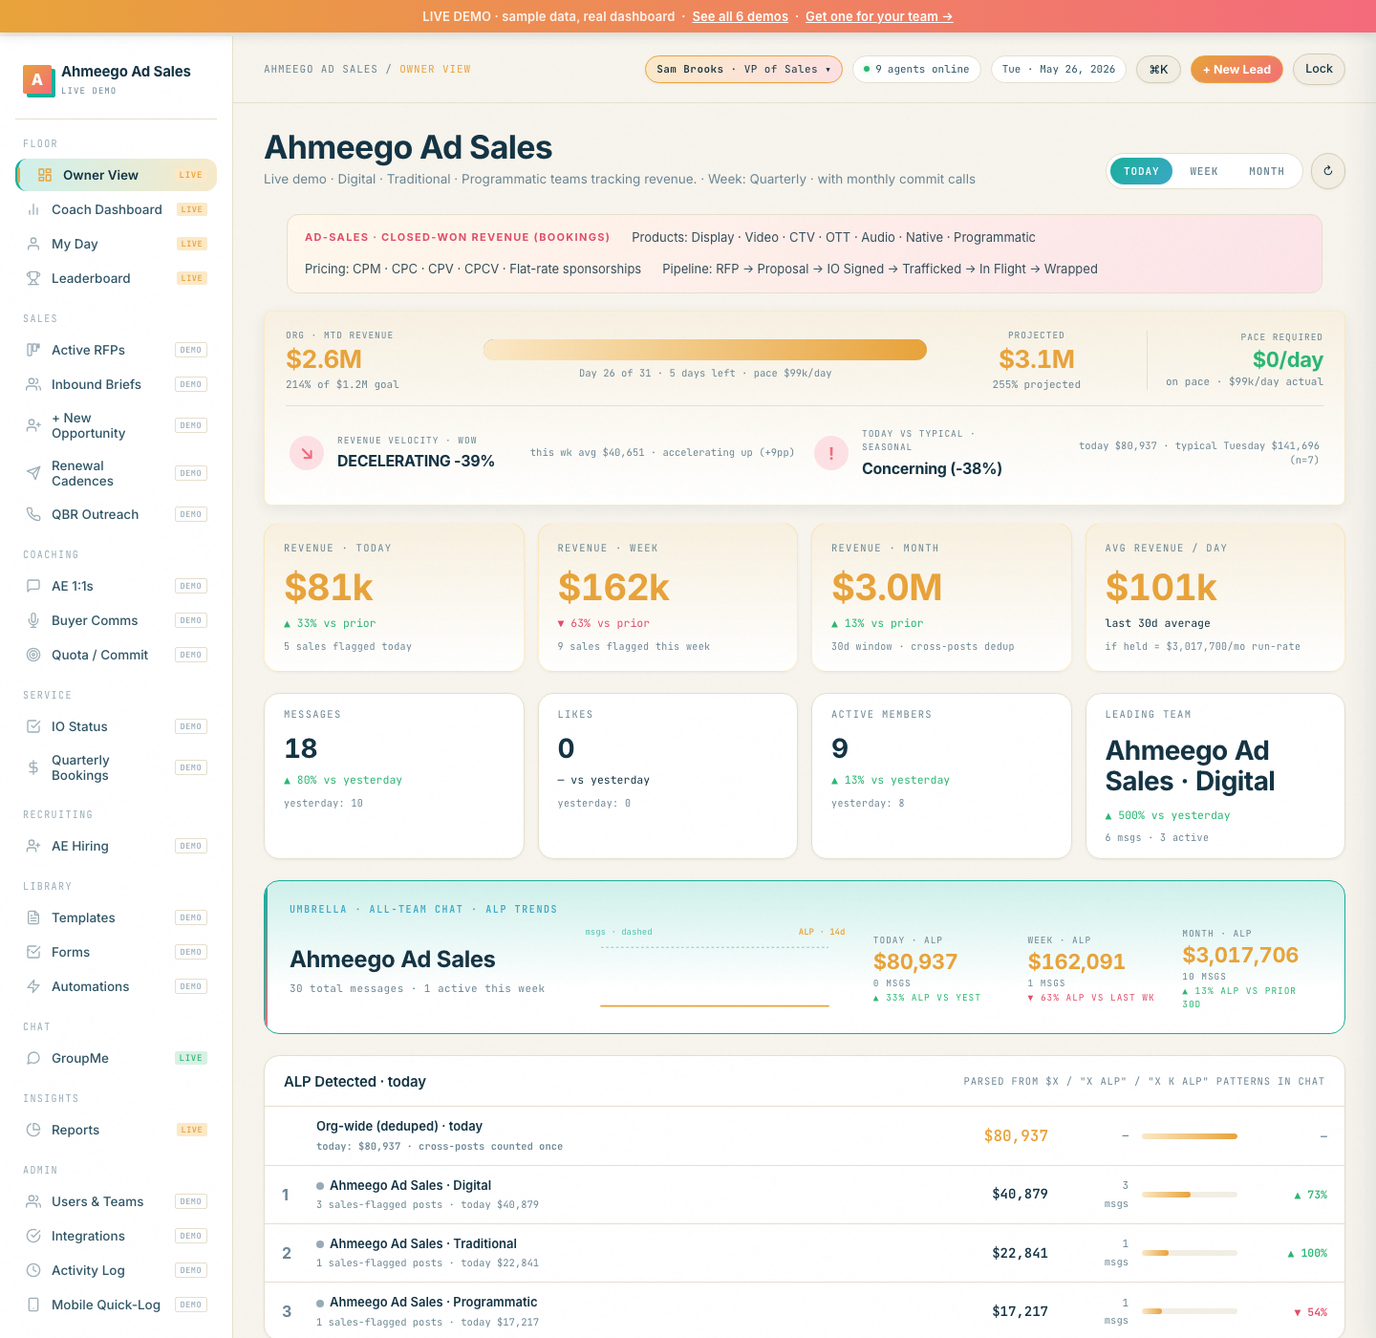1376x1338 pixels.
Task: Open Renewal Cadences send icon
Action: point(33,473)
